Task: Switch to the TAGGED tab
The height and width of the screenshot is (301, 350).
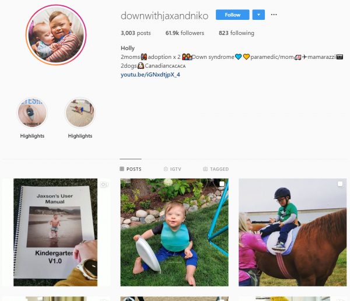Action: click(x=216, y=169)
